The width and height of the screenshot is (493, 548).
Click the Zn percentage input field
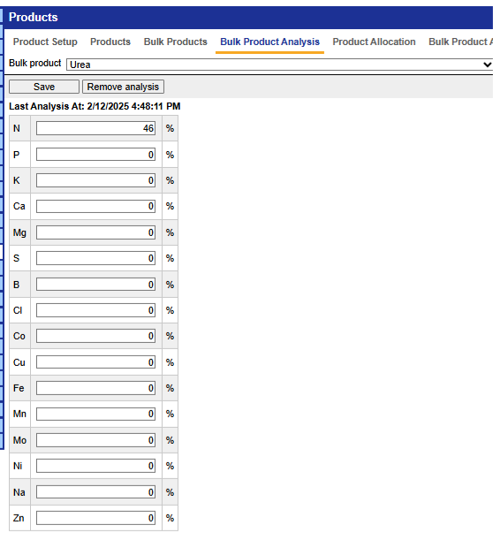pos(95,518)
